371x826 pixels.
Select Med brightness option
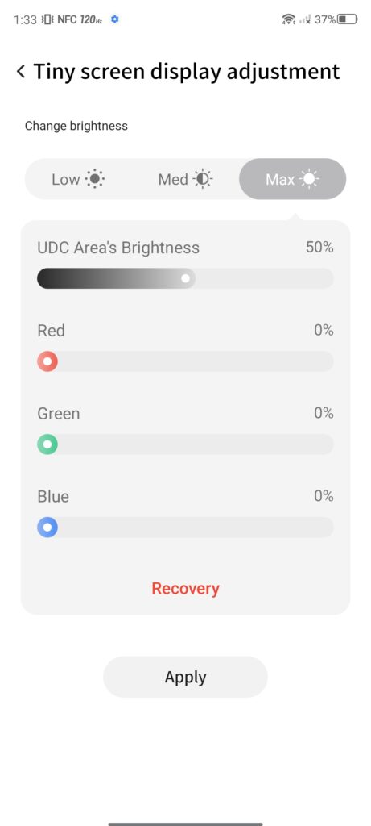tap(185, 179)
